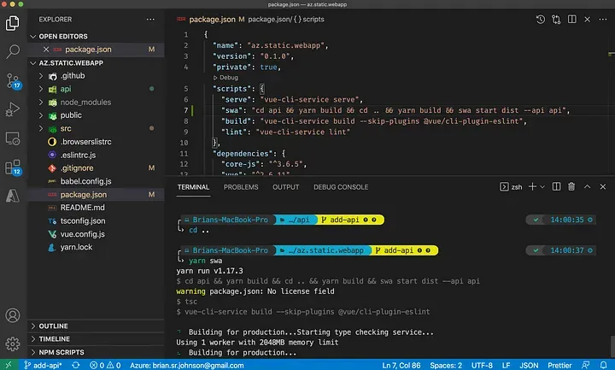The width and height of the screenshot is (615, 370).
Task: Open the Explorer view in activity bar
Action: 13,23
